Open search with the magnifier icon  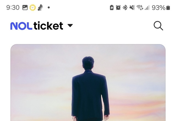point(158,26)
